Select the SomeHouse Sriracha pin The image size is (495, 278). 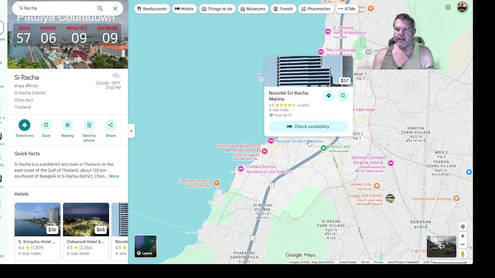click(456, 198)
